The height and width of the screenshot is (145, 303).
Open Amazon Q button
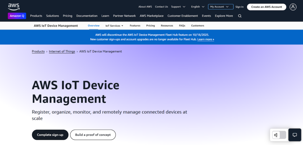(17, 16)
